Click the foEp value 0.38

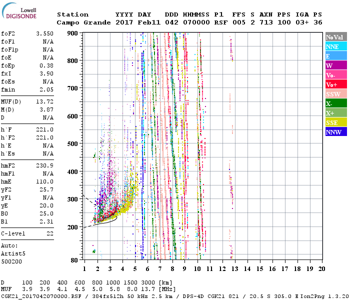pos(46,65)
